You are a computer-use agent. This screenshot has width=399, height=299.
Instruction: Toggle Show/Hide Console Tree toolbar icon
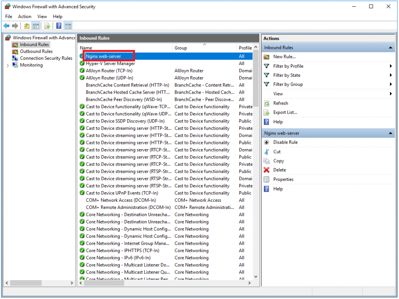(36, 26)
